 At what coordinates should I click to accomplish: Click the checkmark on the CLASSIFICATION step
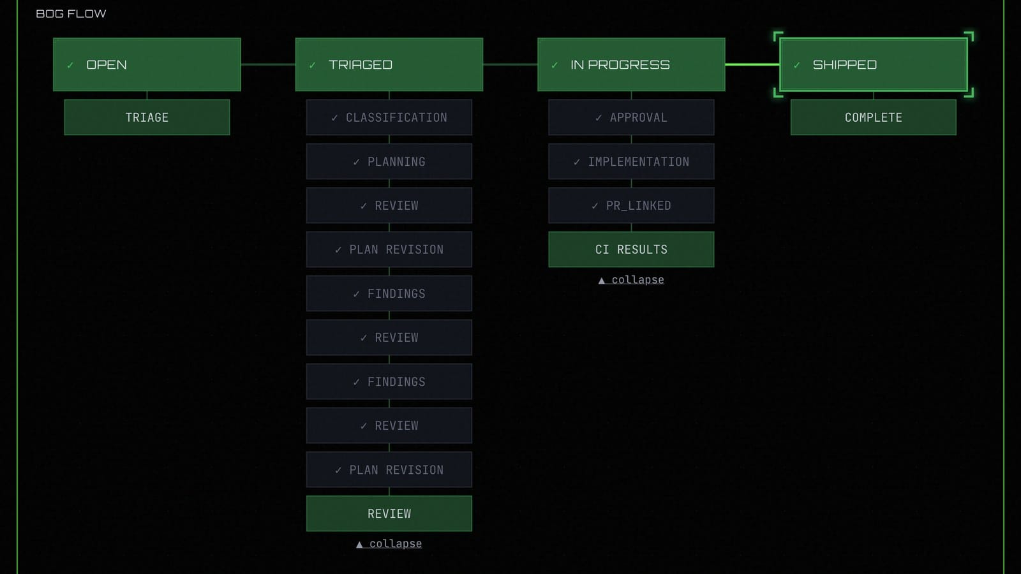(x=334, y=117)
